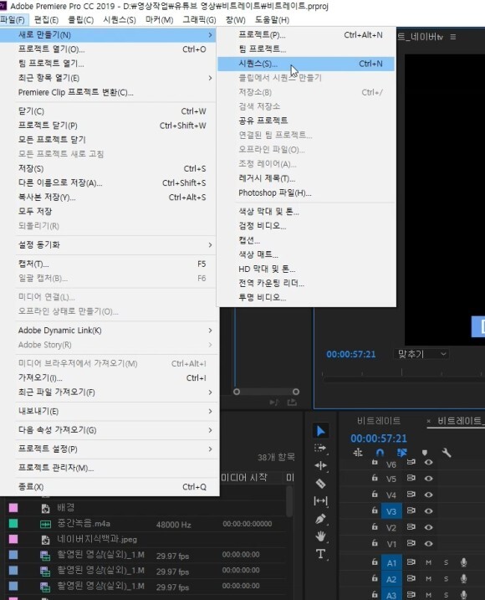Solo the A2 audio track
The width and height of the screenshot is (485, 600).
click(446, 578)
